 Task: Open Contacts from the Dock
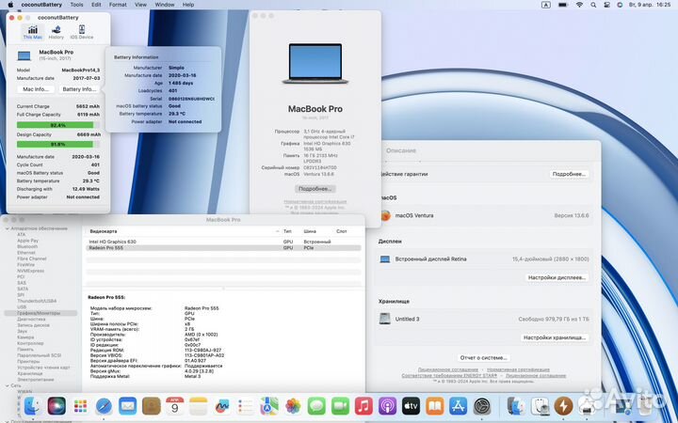(152, 406)
